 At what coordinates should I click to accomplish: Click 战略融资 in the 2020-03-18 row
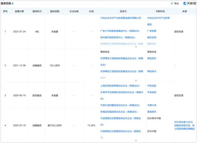click(x=37, y=125)
